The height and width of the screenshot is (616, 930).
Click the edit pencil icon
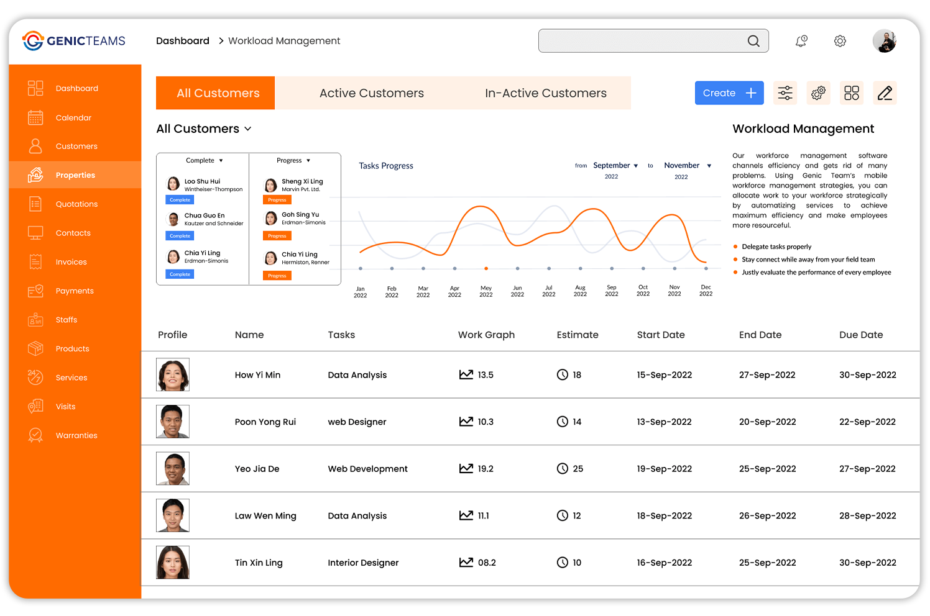[x=885, y=93]
